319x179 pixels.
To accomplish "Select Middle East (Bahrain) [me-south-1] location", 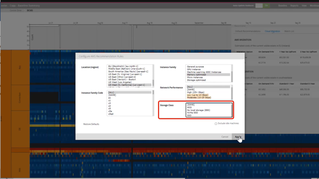I will click(x=126, y=69).
